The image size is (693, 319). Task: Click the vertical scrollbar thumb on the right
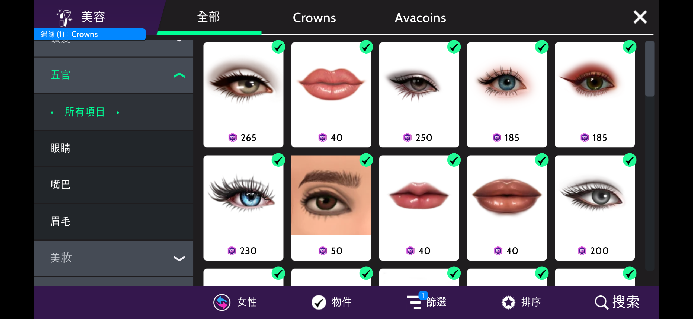point(650,69)
